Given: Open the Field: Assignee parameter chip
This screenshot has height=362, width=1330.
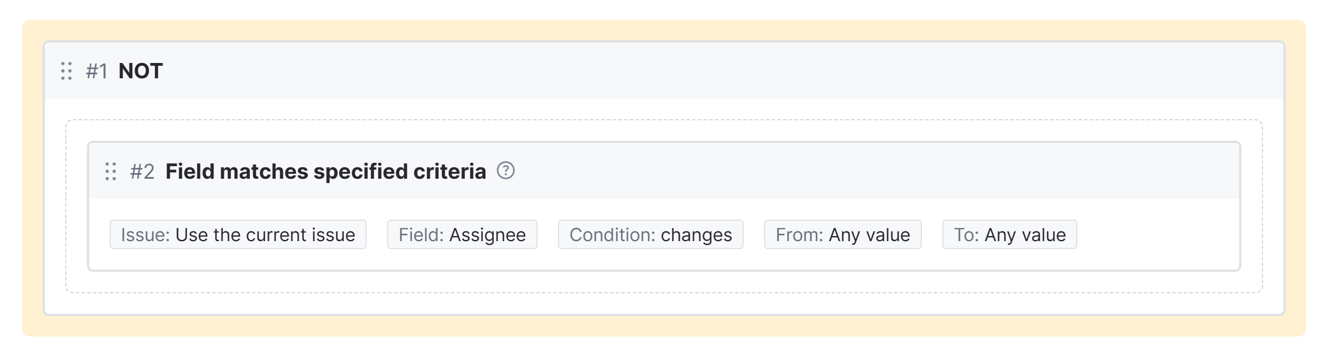Looking at the screenshot, I should coord(462,234).
